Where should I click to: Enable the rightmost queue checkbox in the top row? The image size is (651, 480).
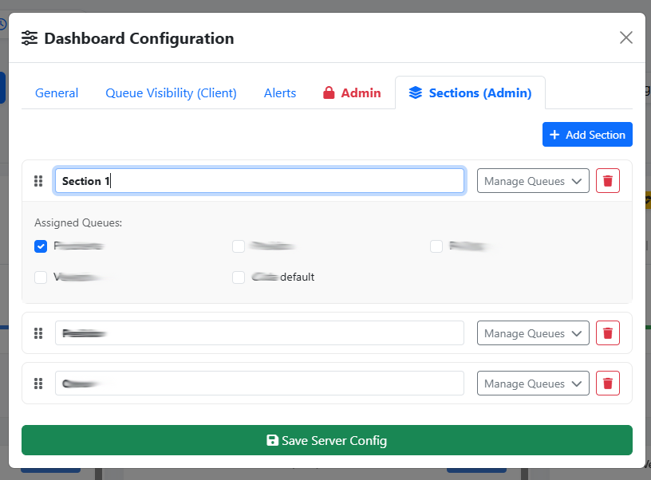pos(436,246)
